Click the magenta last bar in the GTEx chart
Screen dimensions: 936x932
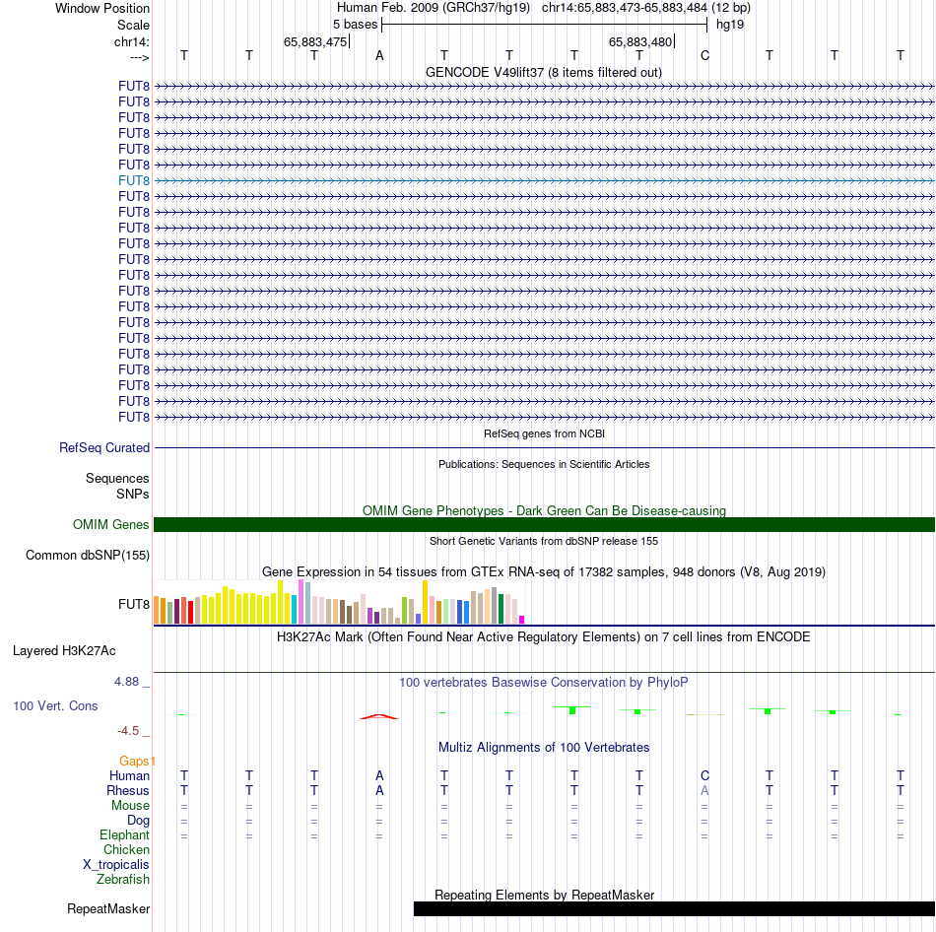tap(522, 620)
